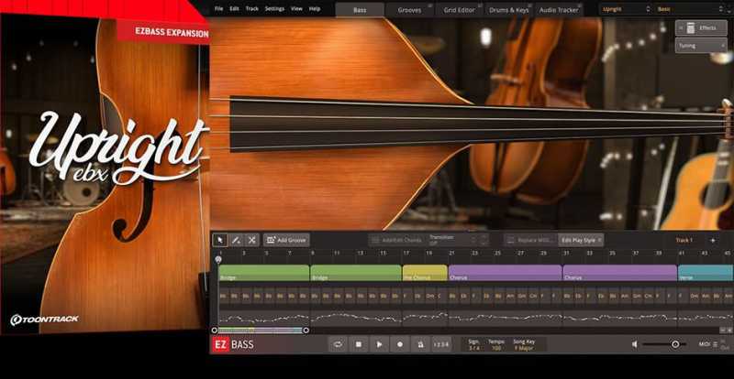Viewport: 734px width, 379px height.
Task: Toggle the metronome button
Action: tap(420, 344)
